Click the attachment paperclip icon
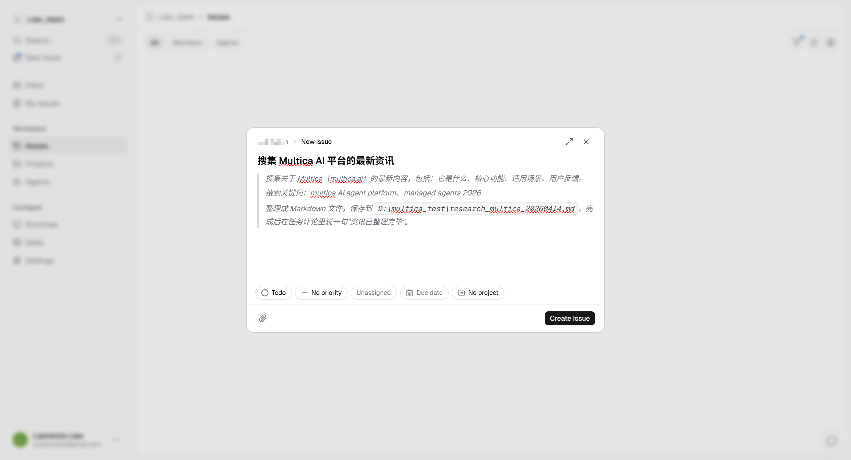Screen dimensions: 851x460 [x=263, y=318]
